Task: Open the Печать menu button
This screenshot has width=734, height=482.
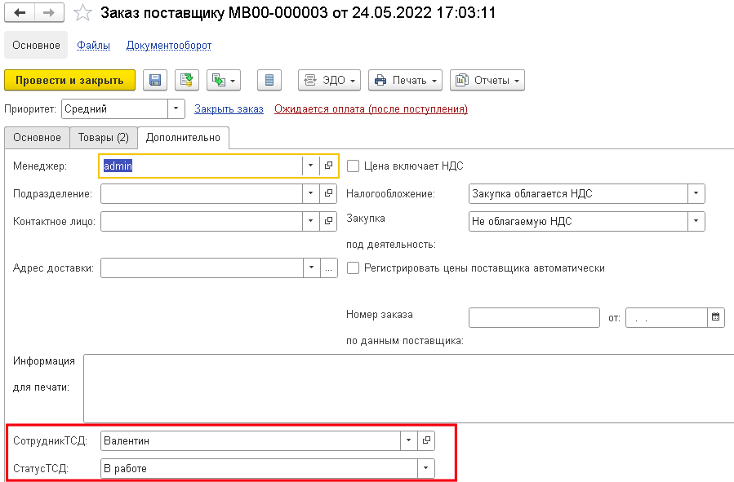Action: coord(406,80)
